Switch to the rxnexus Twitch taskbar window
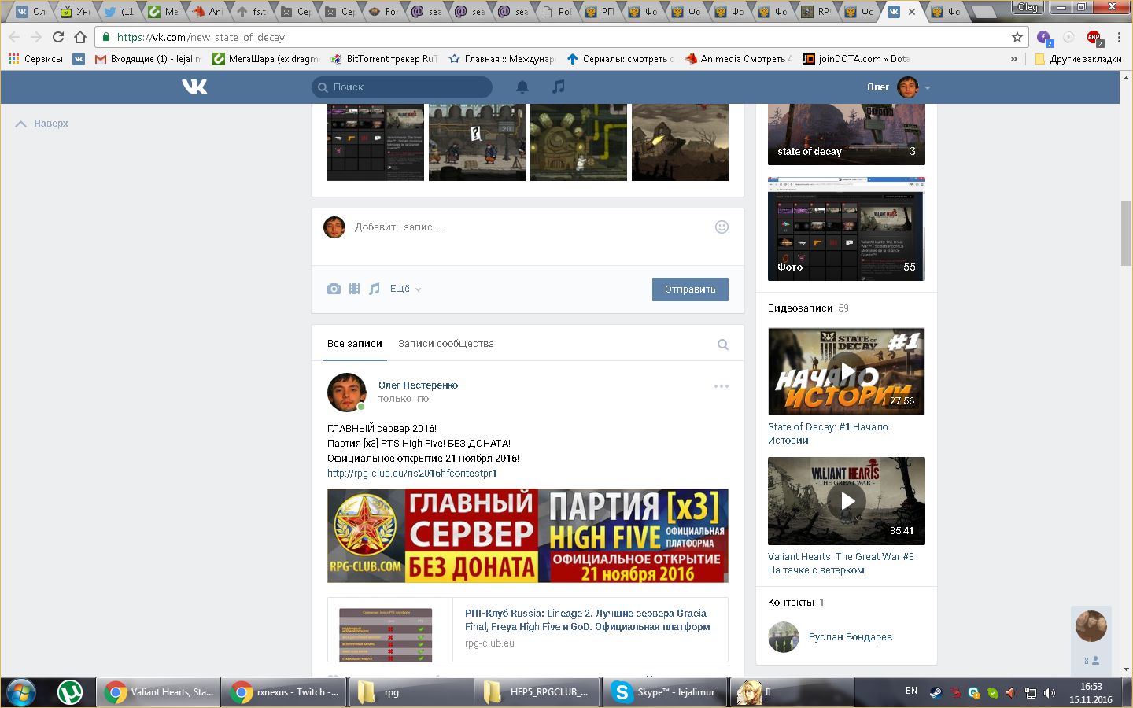 [x=284, y=692]
